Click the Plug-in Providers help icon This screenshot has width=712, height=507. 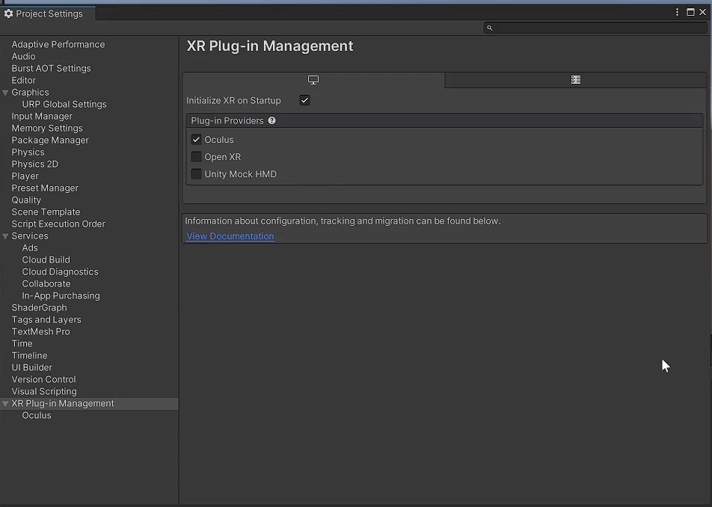pos(271,120)
